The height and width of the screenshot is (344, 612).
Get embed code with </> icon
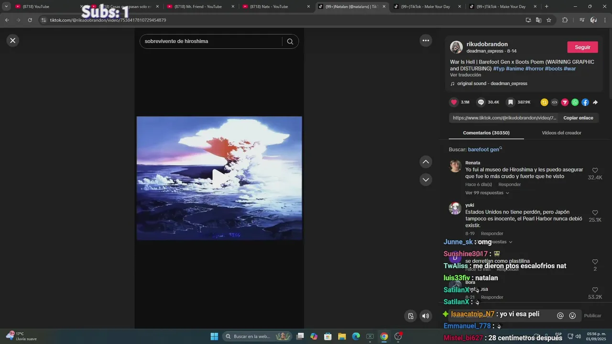[555, 102]
